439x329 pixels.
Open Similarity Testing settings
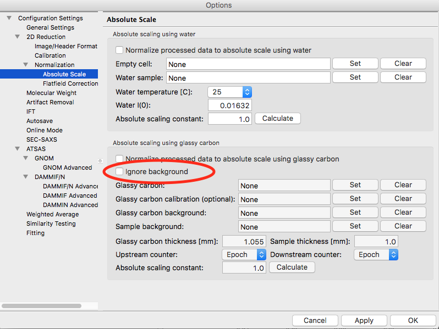[51, 224]
